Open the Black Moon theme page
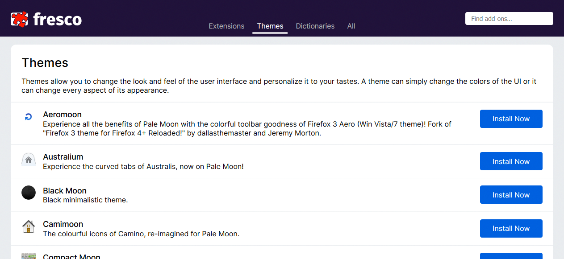 (64, 190)
